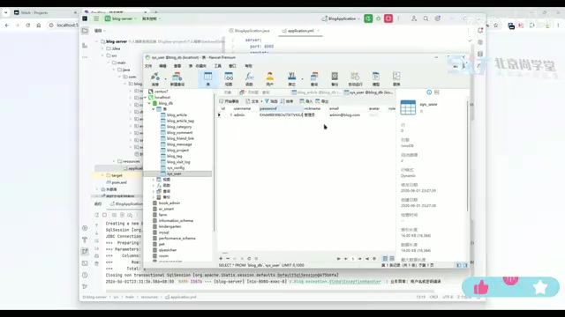Viewport: 565px width, 317px height.
Task: Switch to the blog_article @blog_db tab
Action: pos(316,92)
